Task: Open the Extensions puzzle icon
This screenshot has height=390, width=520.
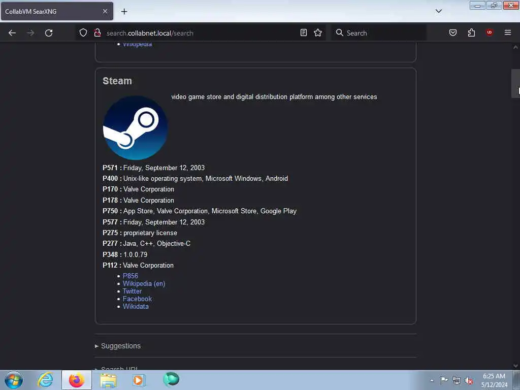Action: click(471, 32)
